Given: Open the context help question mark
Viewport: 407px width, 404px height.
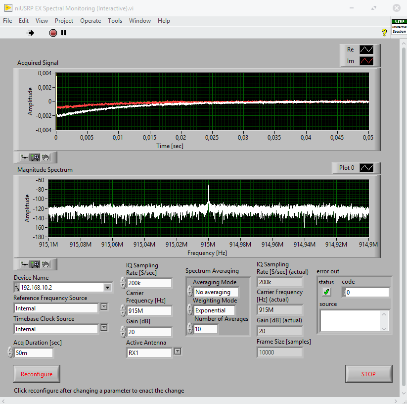Looking at the screenshot, I should (x=384, y=33).
